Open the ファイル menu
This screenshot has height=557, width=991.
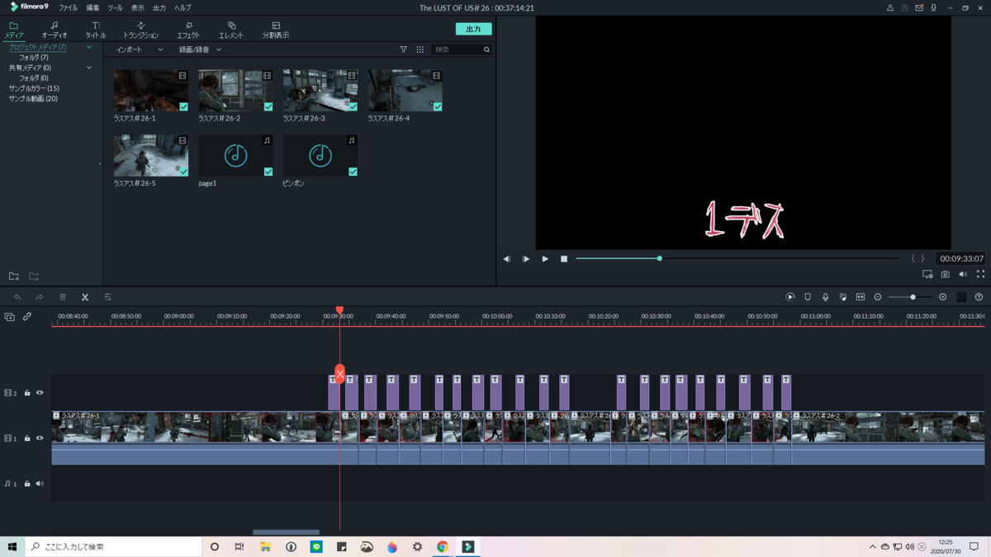pos(68,7)
